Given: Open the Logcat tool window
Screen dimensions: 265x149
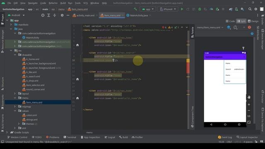Looking at the screenshot, I should tap(110, 137).
